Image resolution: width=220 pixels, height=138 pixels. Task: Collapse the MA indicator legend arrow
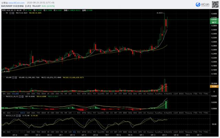[x=4, y=13]
